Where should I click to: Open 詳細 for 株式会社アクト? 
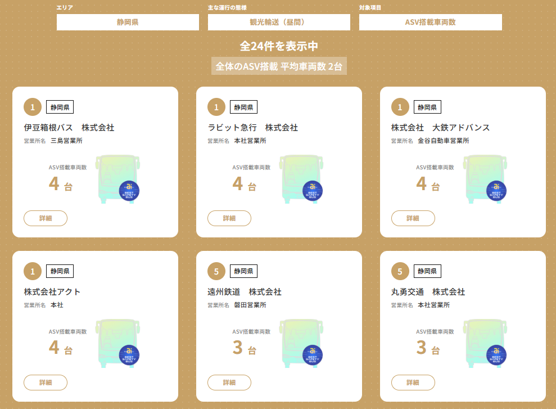(x=46, y=383)
